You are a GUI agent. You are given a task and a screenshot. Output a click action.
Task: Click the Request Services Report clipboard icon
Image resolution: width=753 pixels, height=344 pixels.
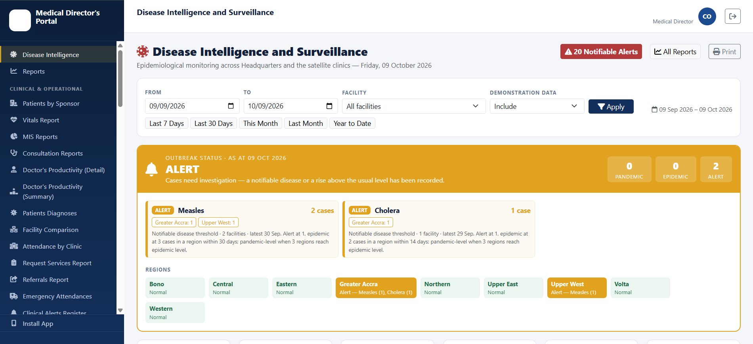(13, 262)
